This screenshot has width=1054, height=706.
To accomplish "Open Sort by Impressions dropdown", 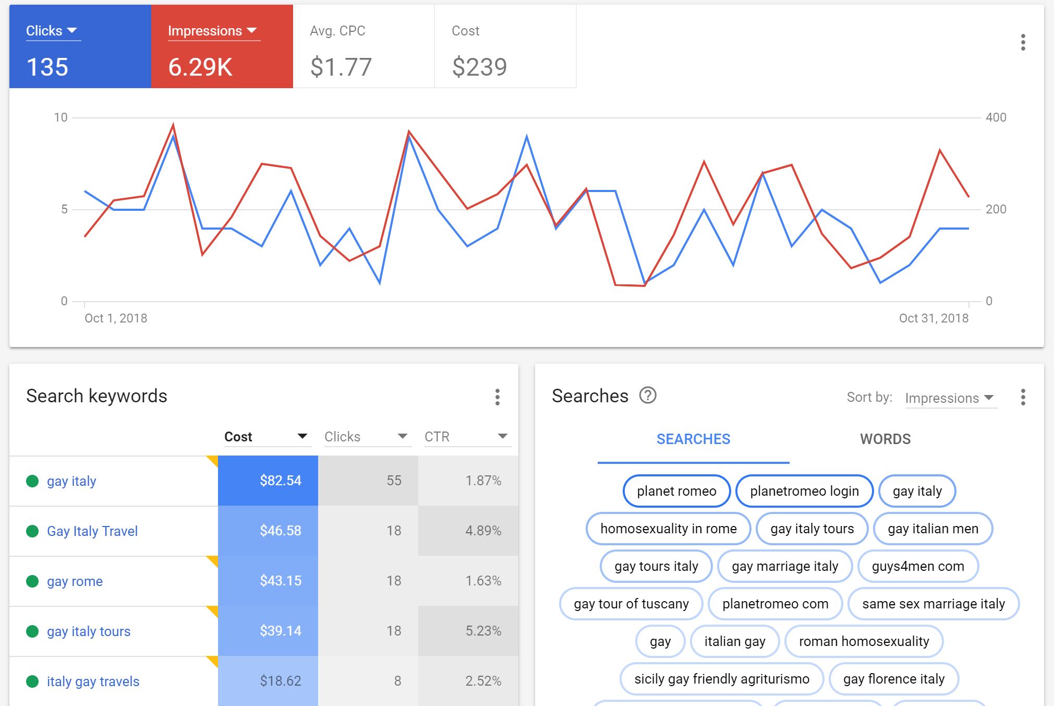I will tap(950, 398).
